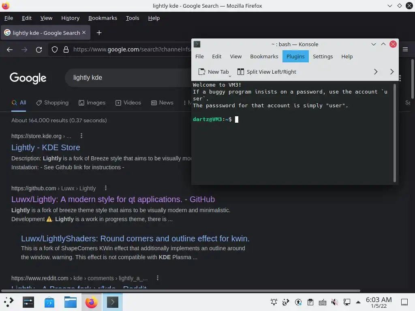415x311 pixels.
Task: Open System Settings from taskbar
Action: pyautogui.click(x=28, y=302)
